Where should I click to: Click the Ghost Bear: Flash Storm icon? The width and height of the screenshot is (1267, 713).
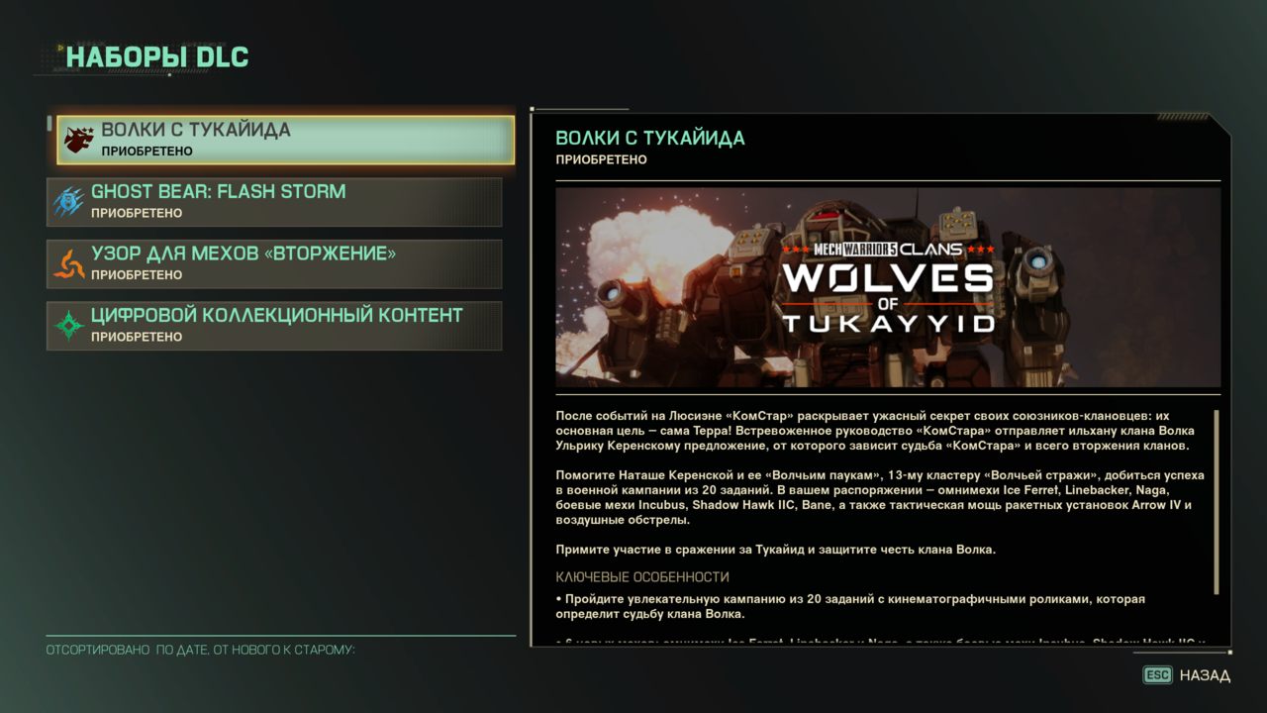point(68,202)
